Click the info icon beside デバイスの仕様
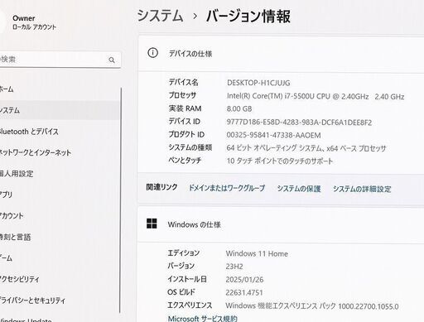 152,53
